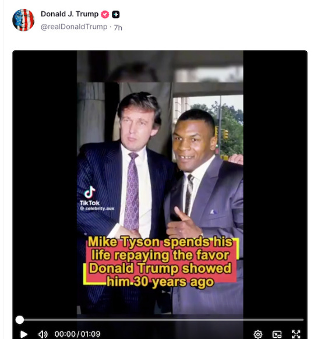Mute the video with the speaker icon

(43, 334)
